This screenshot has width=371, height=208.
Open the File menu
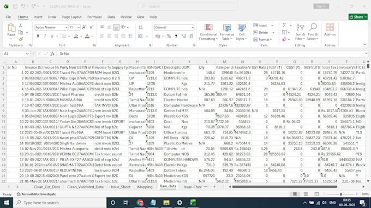tap(8, 17)
